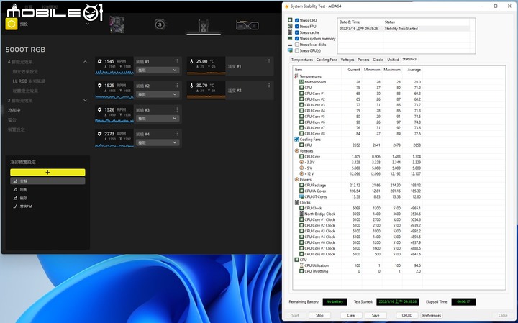Click the gear icon of the 1525 RPM fan
Viewport: 518px width, 323px height.
pos(100,85)
